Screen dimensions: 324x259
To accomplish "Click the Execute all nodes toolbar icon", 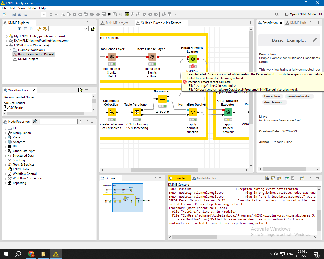I will coord(80,15).
